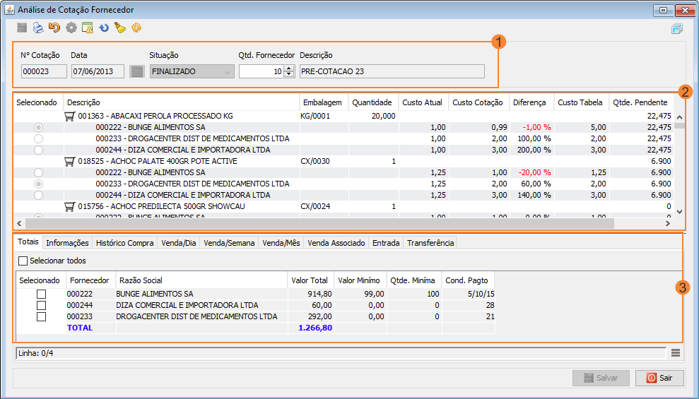The width and height of the screenshot is (699, 399).
Task: Check the box for supplier 000222 BUNGE
Action: (x=42, y=294)
